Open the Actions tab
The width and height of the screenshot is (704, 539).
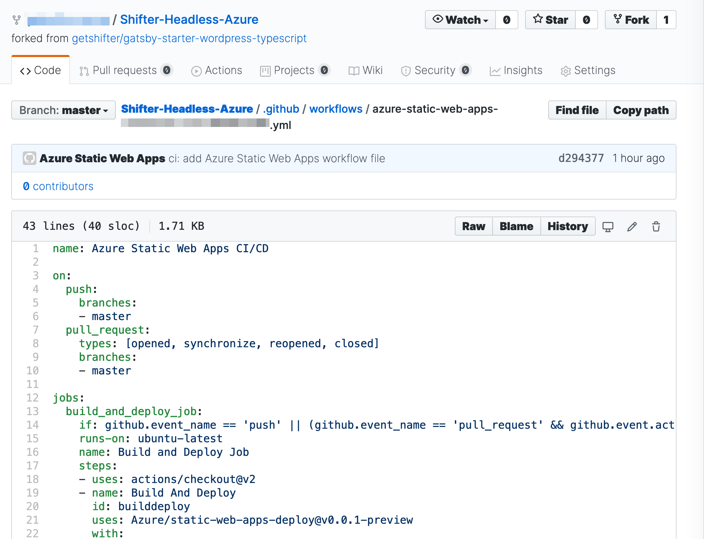pos(217,70)
